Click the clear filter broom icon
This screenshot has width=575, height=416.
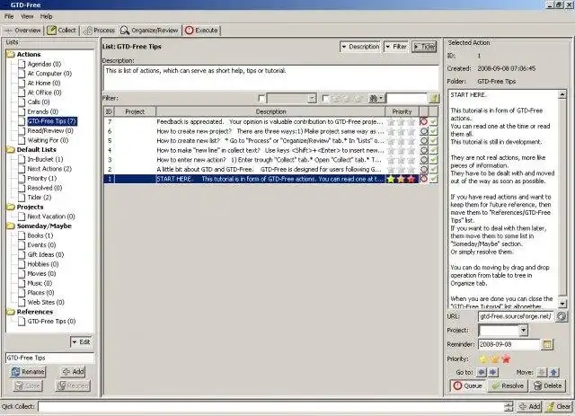[434, 98]
